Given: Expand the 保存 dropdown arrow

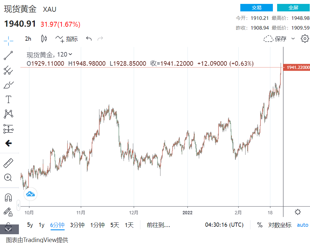Looking at the screenshot, I should [x=293, y=39].
